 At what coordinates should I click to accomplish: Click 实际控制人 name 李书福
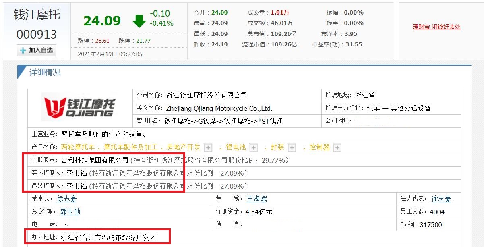click(77, 173)
